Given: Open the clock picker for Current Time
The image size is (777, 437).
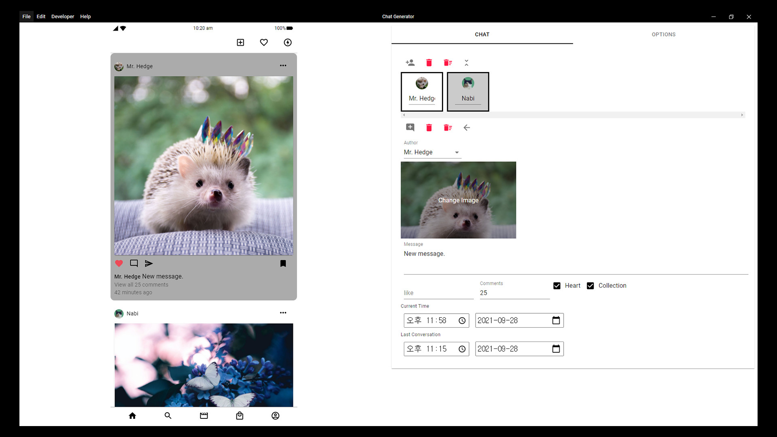Looking at the screenshot, I should pos(462,320).
